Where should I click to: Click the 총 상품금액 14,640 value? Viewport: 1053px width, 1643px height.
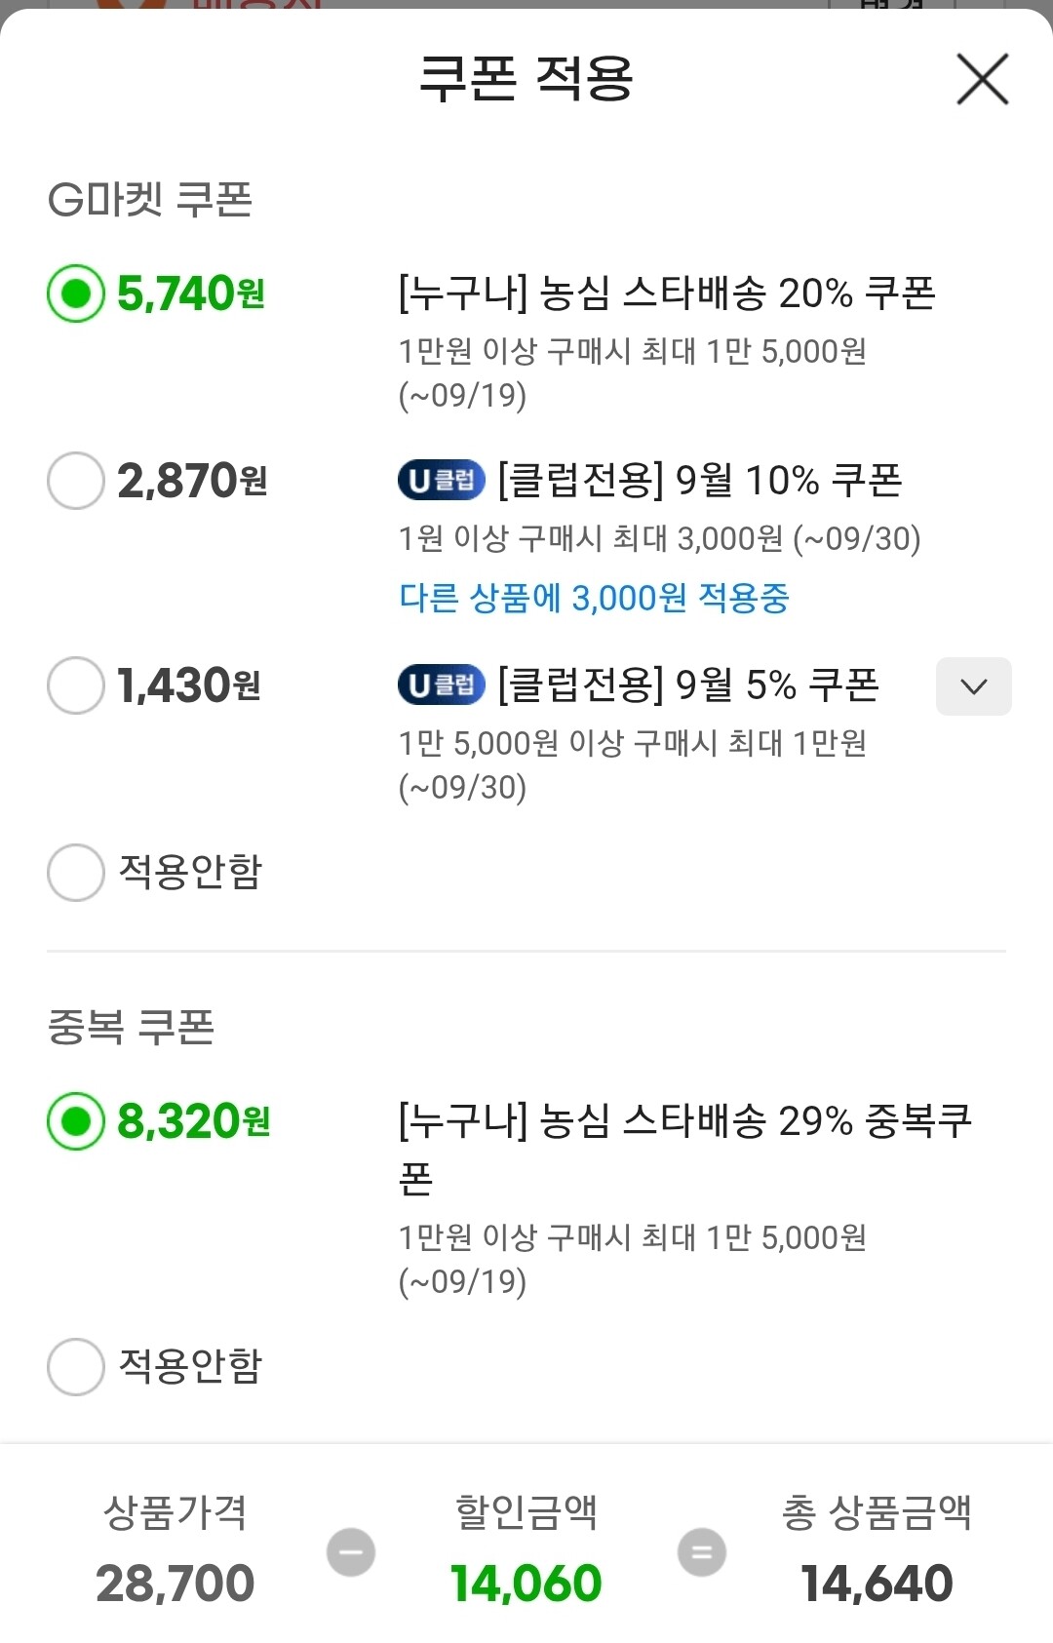click(x=877, y=1584)
